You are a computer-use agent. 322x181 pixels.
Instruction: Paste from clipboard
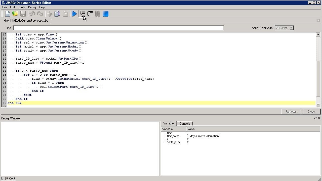[65, 14]
